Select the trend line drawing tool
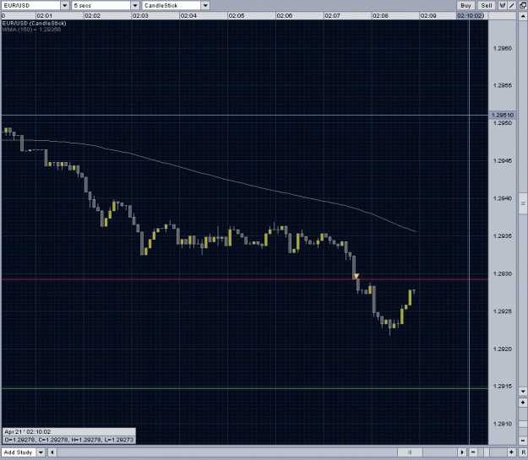 pos(512,5)
